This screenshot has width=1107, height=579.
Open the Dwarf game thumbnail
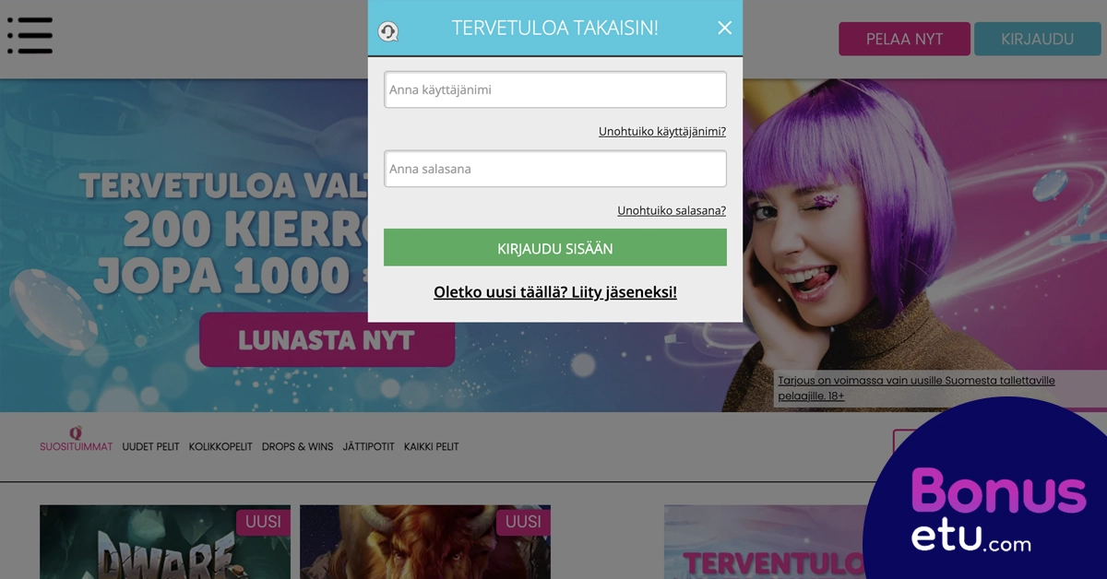pyautogui.click(x=165, y=542)
